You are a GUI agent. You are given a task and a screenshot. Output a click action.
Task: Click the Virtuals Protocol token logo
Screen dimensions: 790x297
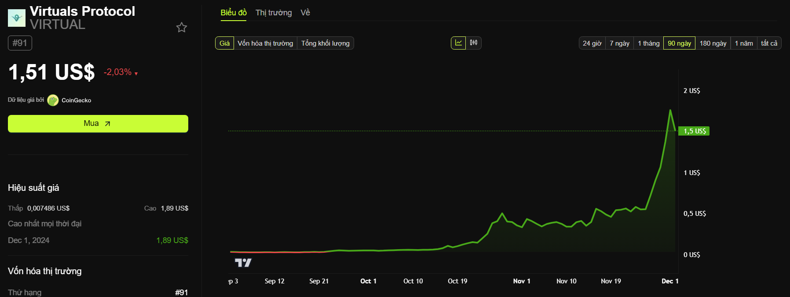point(17,18)
